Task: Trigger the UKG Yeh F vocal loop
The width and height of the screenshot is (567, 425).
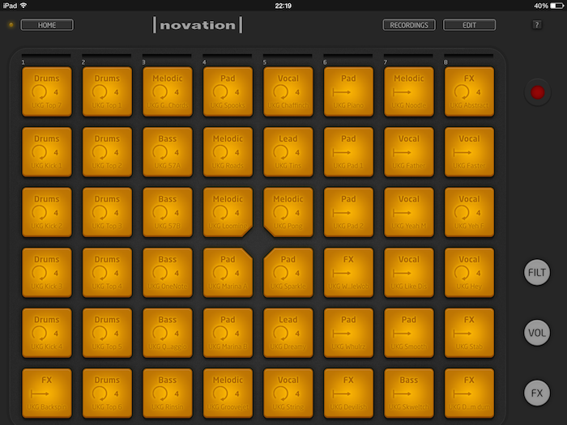Action: (469, 212)
